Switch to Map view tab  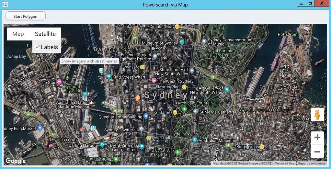click(18, 34)
